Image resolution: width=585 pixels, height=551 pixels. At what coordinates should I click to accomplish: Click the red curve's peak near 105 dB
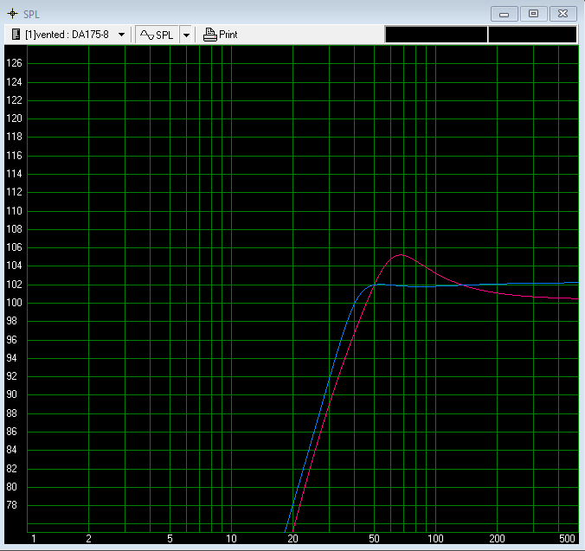pos(400,255)
